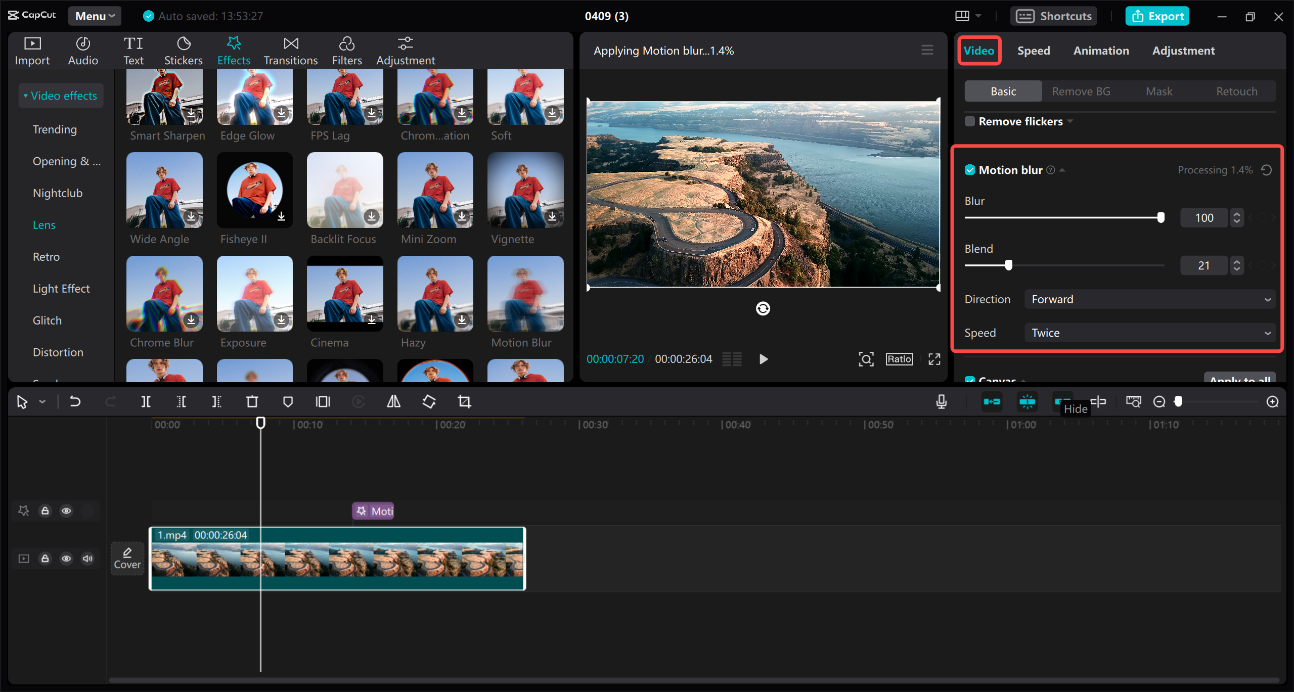Delete the selected clip using the trash icon
The height and width of the screenshot is (692, 1294).
click(x=252, y=401)
